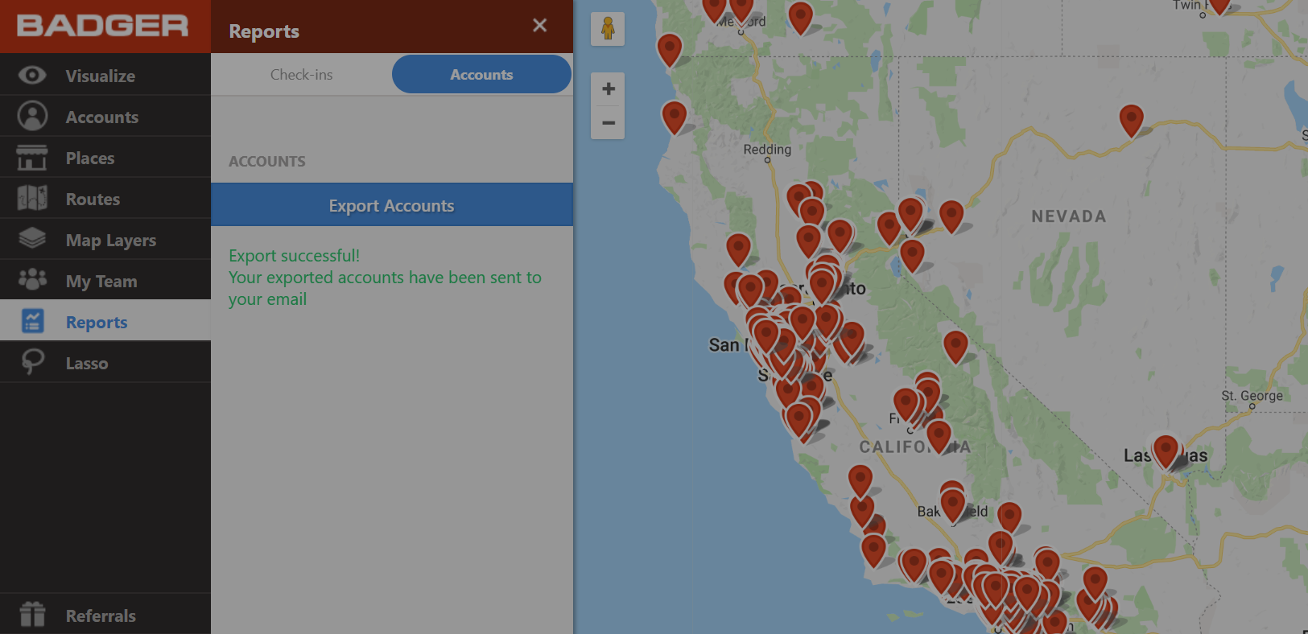The width and height of the screenshot is (1308, 634).
Task: Zoom in the map with plus button
Action: [x=608, y=89]
